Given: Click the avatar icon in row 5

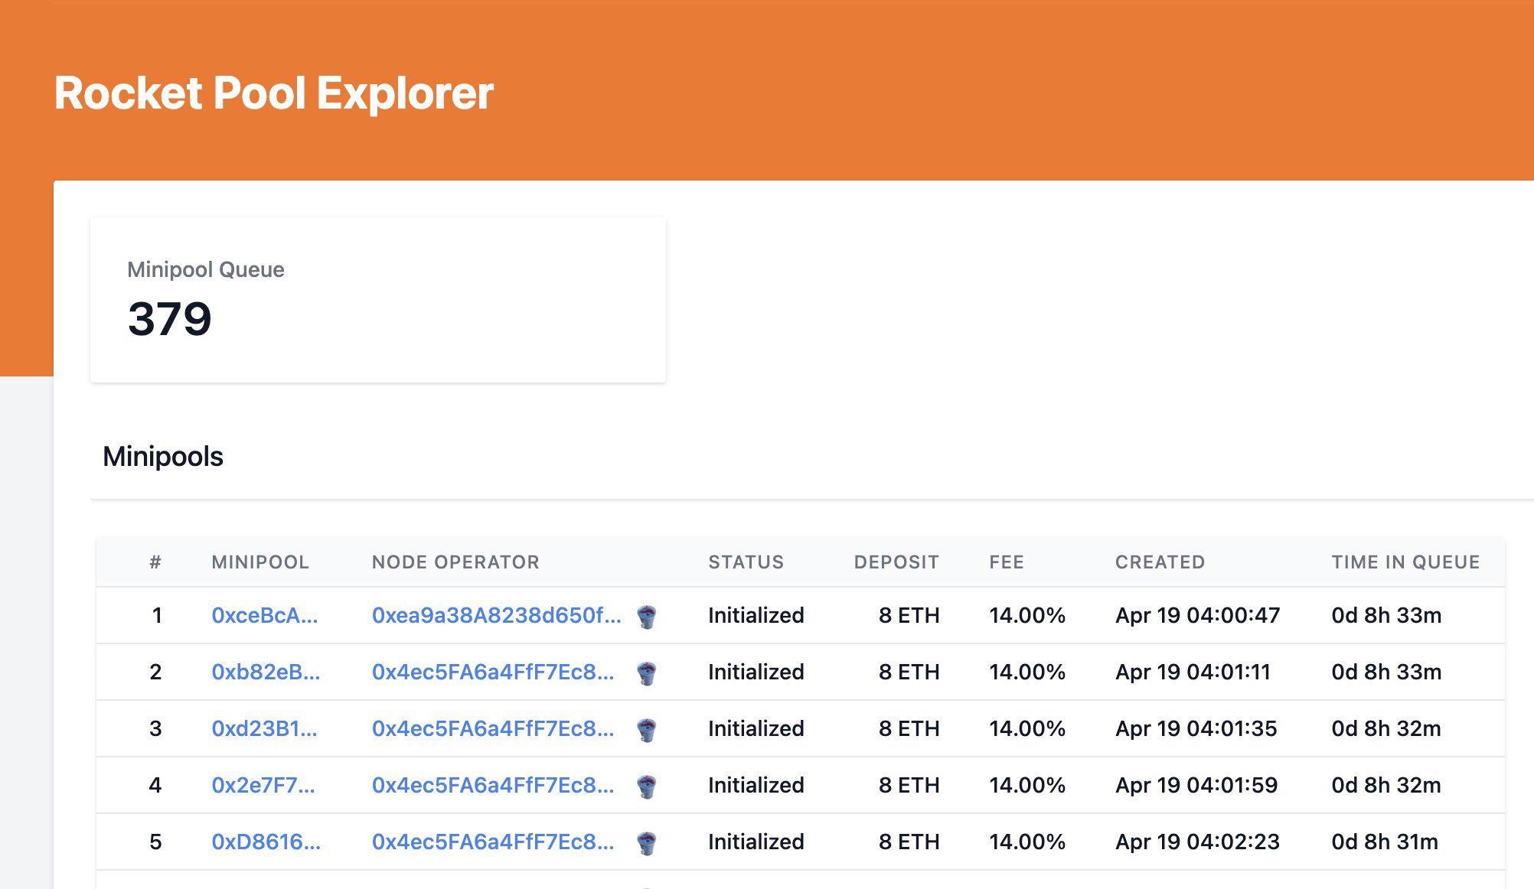Looking at the screenshot, I should (647, 842).
